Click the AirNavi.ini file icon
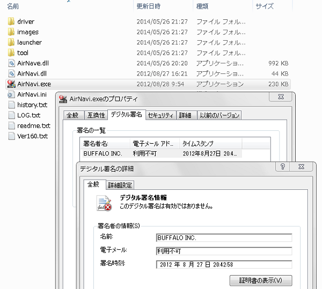 click(x=11, y=94)
